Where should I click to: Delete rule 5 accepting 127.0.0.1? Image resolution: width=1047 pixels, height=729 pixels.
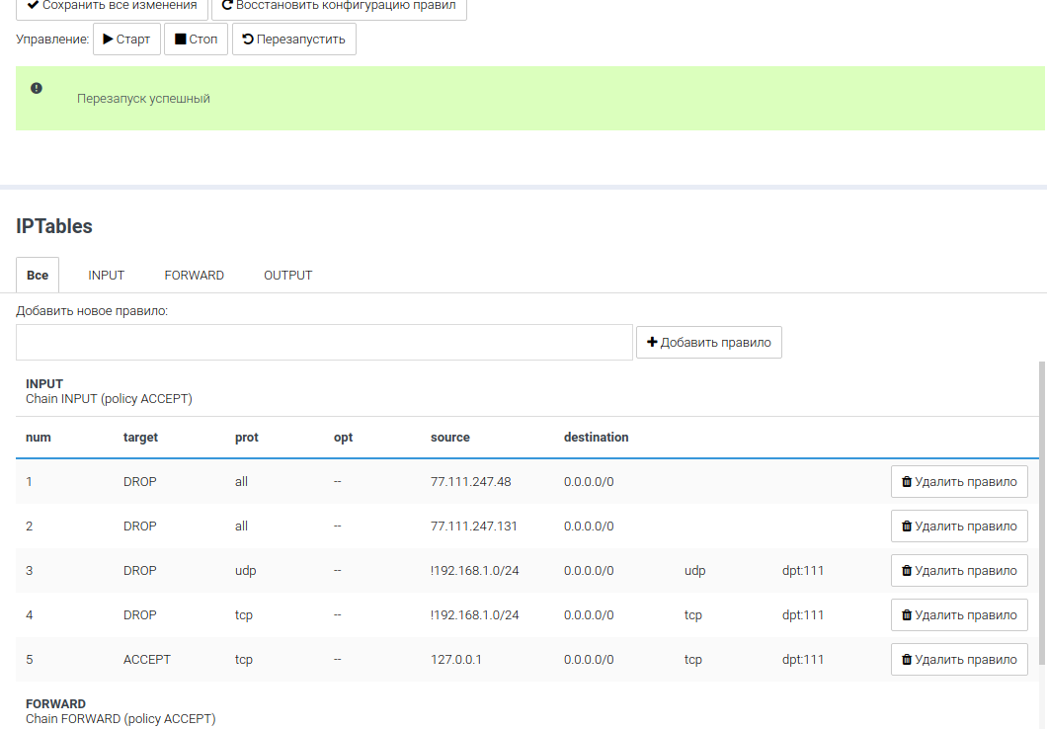[x=958, y=660]
